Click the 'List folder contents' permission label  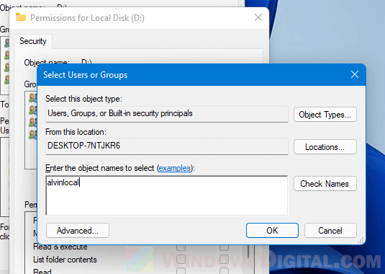65,260
